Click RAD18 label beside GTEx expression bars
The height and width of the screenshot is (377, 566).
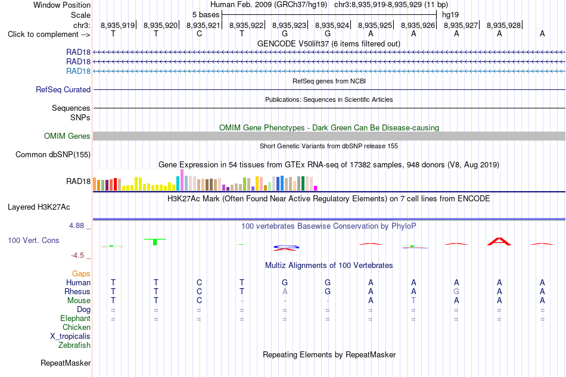pos(78,181)
